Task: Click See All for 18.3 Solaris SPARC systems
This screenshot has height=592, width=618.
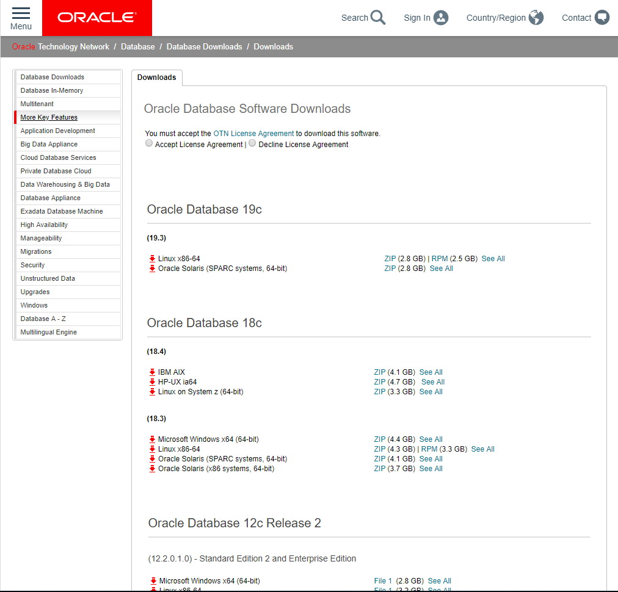Action: (431, 459)
